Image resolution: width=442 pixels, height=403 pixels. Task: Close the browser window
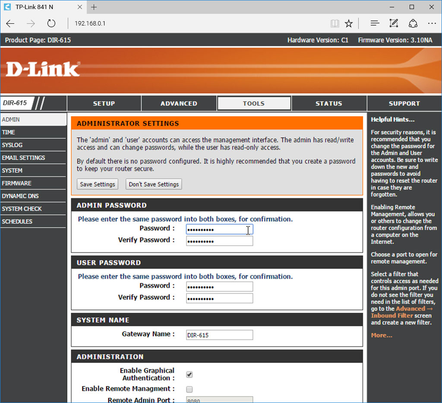click(x=432, y=7)
